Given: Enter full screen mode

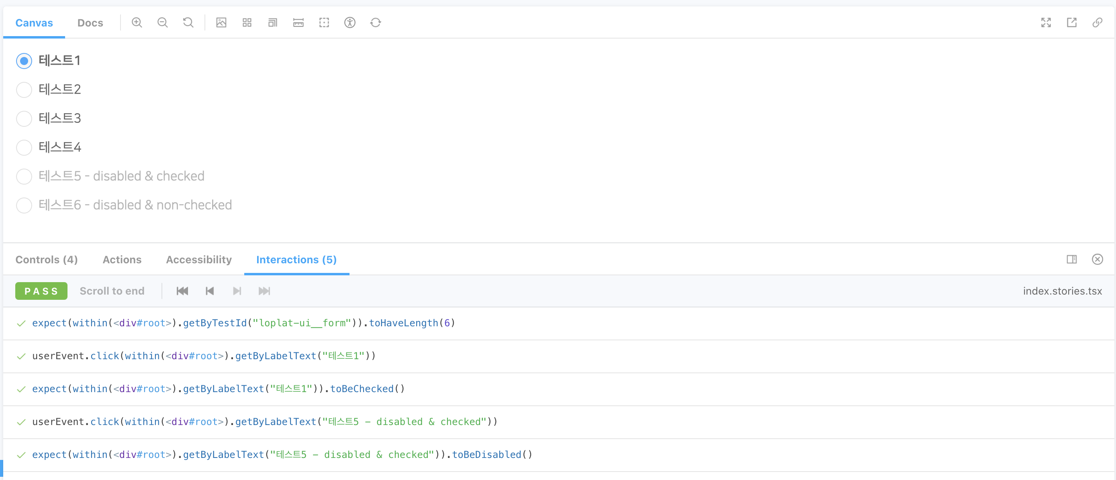Looking at the screenshot, I should click(1046, 22).
